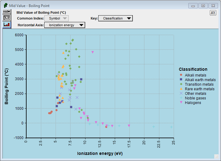Click Other metals cross legend icon
Screen dimensions: 221x161
(181, 93)
